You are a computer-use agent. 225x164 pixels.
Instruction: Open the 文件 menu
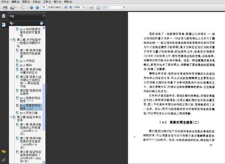point(5,2)
